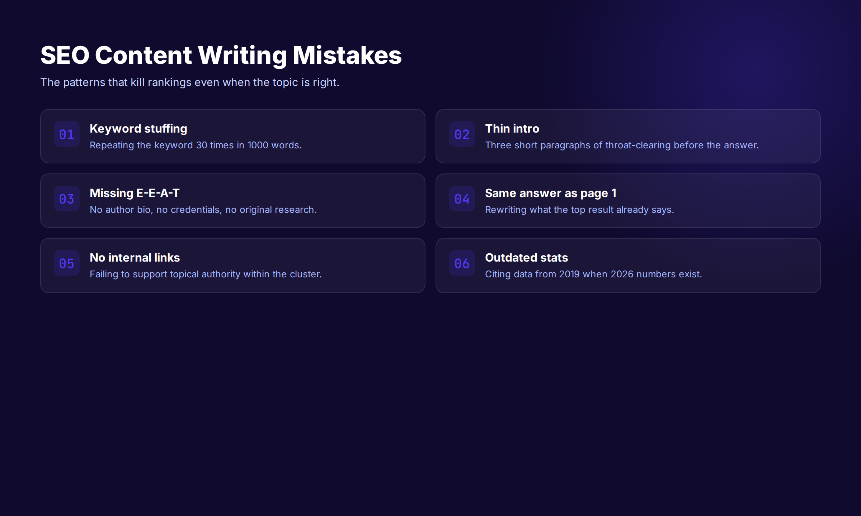Select the "Thin intro" heading
The width and height of the screenshot is (861, 516).
click(512, 129)
